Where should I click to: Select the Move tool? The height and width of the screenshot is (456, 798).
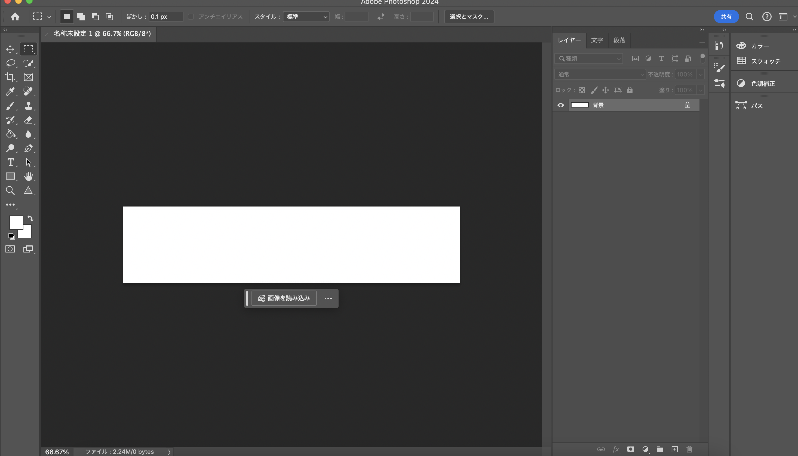click(x=10, y=49)
